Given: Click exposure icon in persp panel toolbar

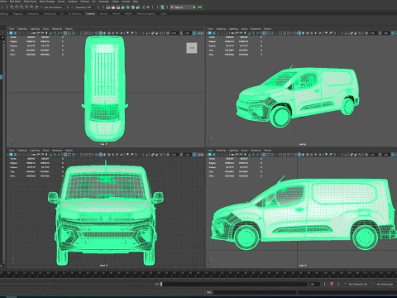Looking at the screenshot, I should [x=366, y=33].
